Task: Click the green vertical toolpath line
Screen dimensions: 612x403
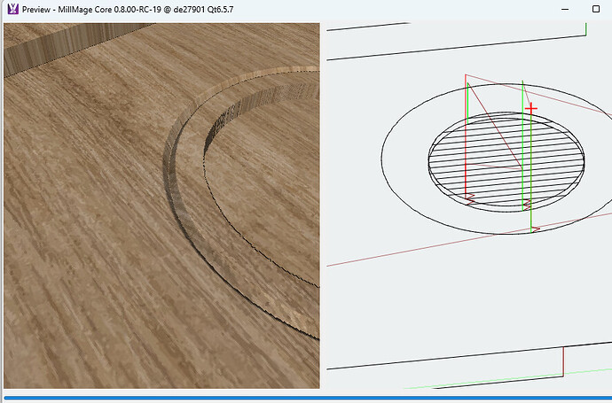Action: (x=529, y=177)
